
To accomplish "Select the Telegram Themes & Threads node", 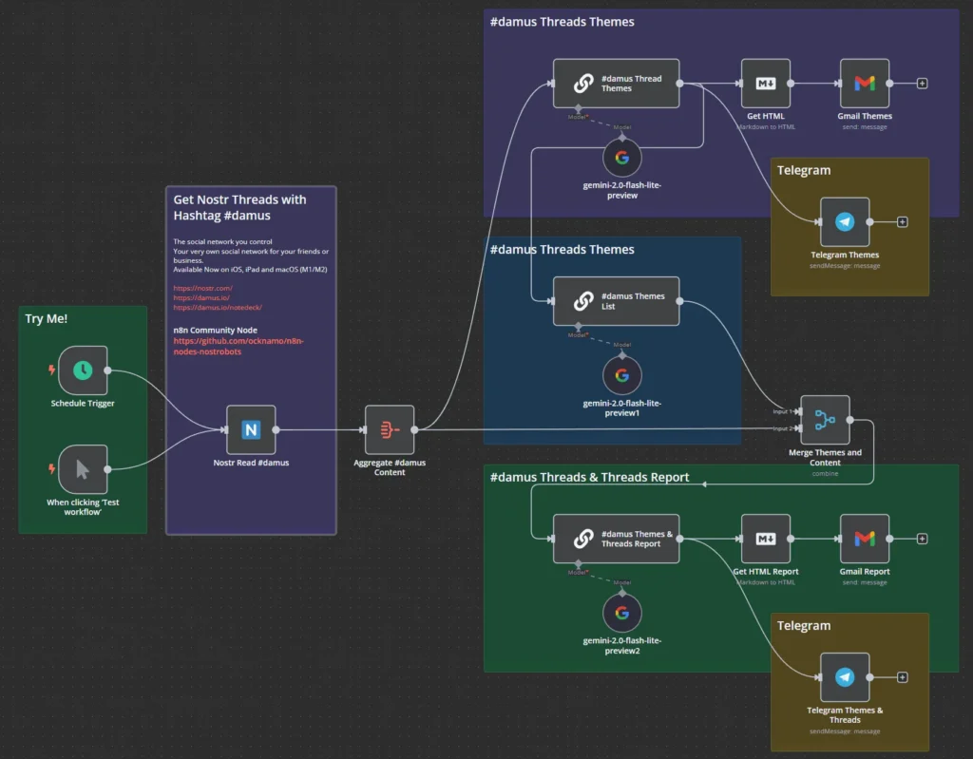I will coord(845,677).
